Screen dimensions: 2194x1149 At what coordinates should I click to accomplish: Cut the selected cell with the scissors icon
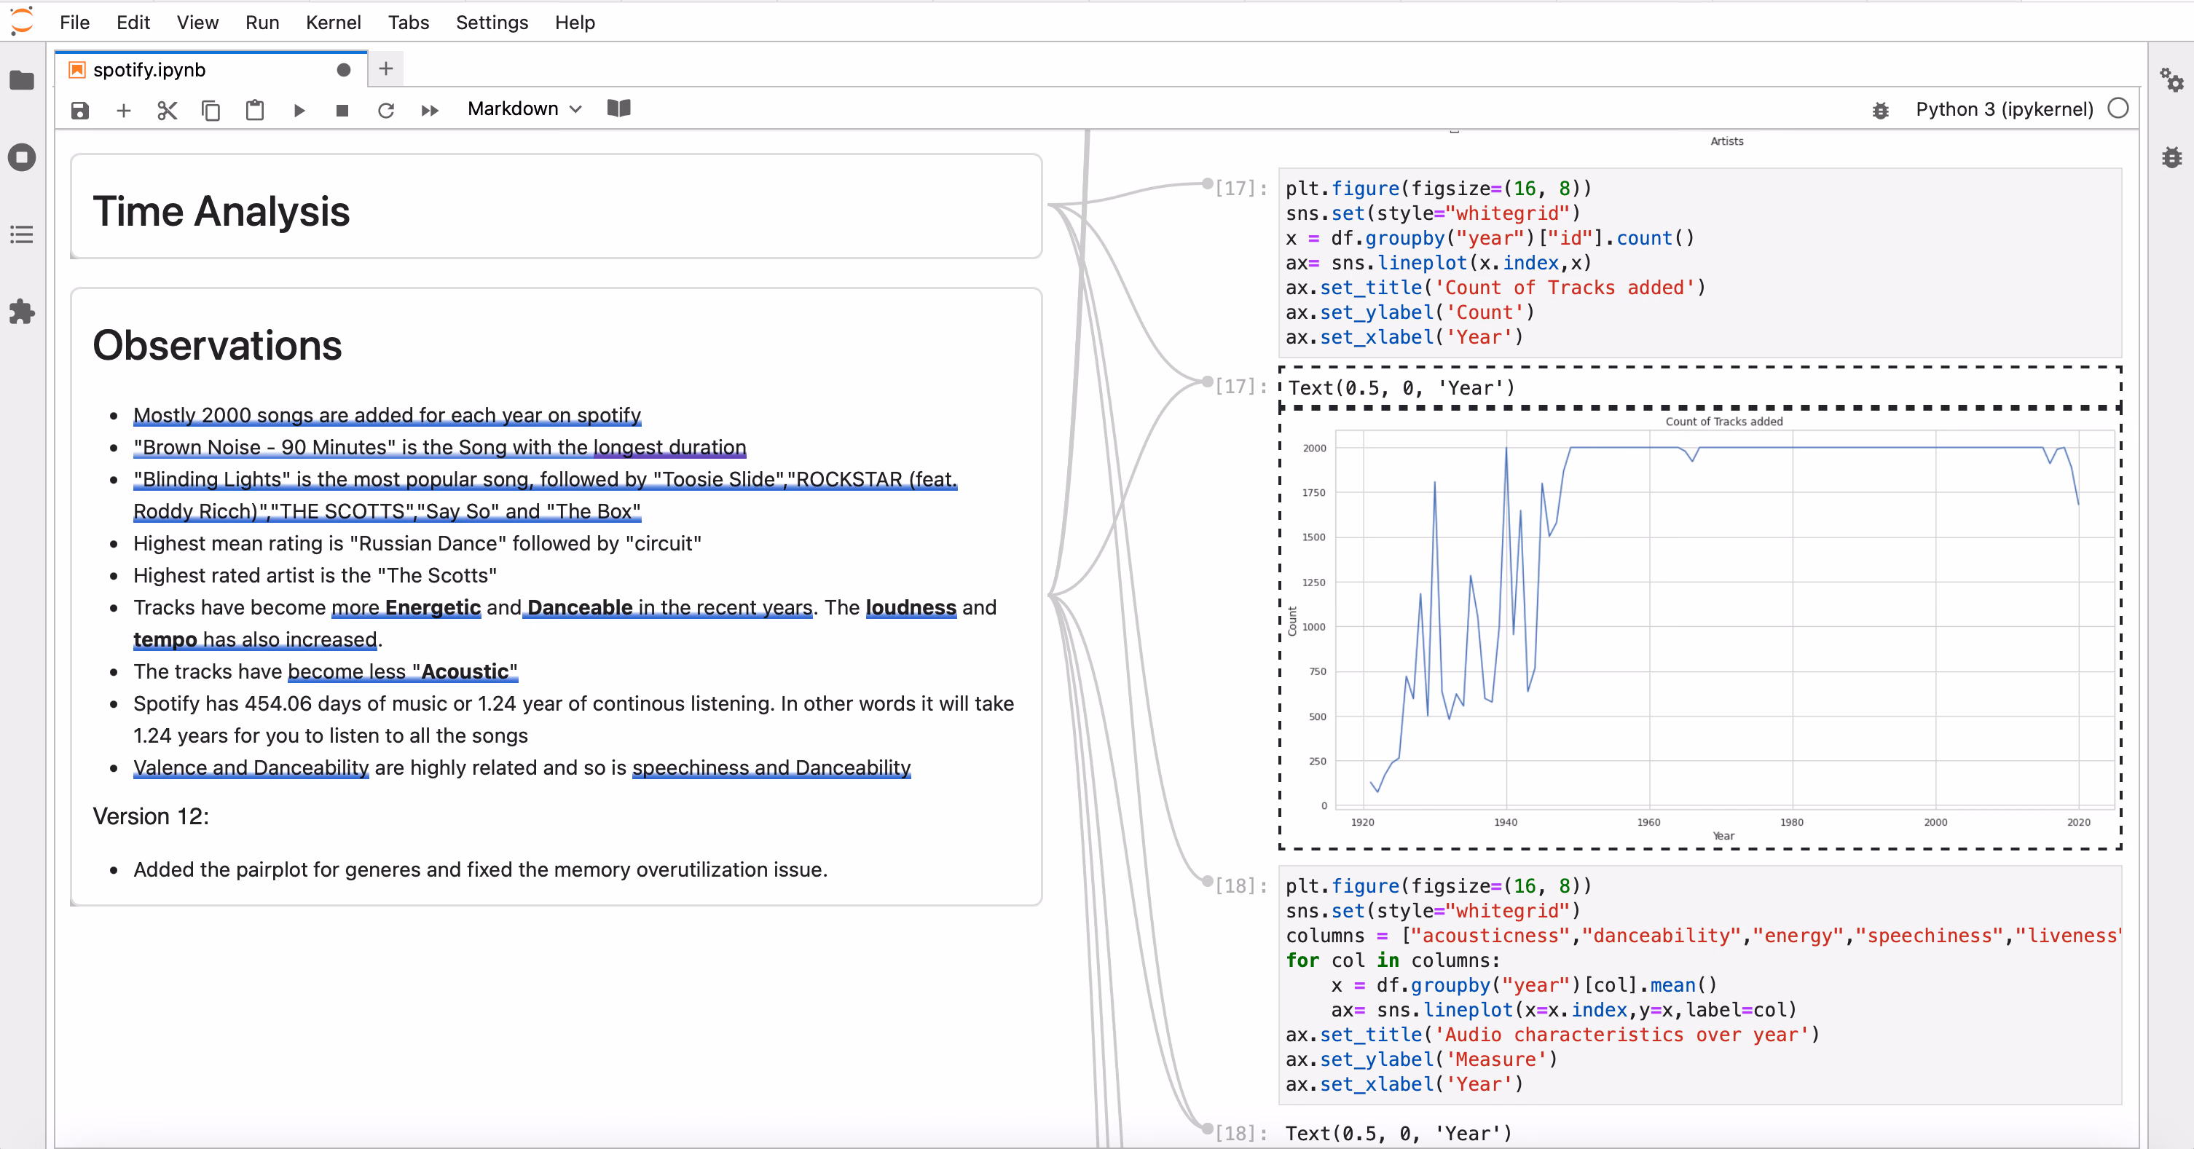click(x=167, y=111)
